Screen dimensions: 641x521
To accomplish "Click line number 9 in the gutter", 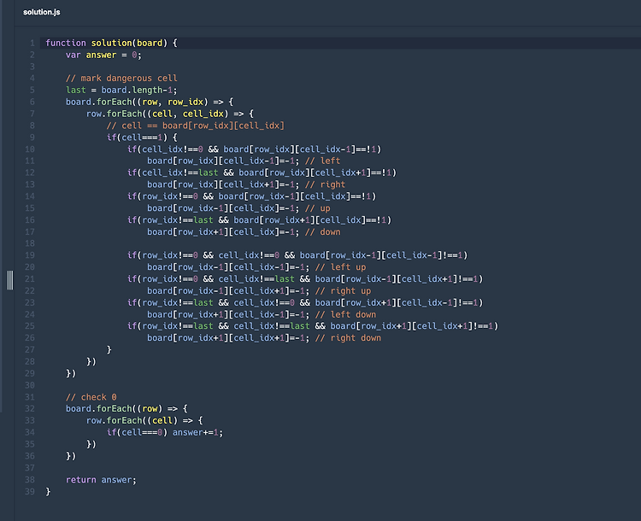I will click(32, 138).
